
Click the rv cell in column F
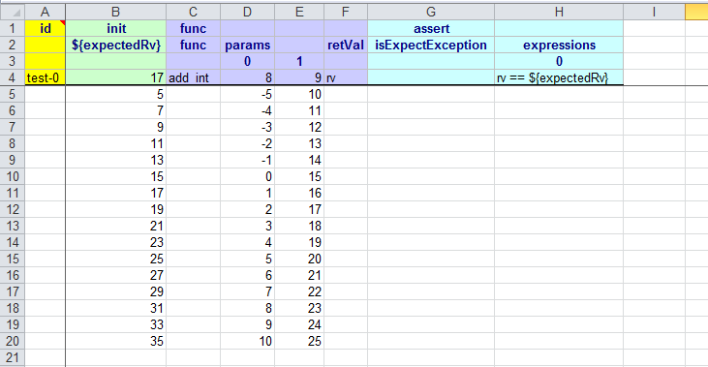click(346, 77)
